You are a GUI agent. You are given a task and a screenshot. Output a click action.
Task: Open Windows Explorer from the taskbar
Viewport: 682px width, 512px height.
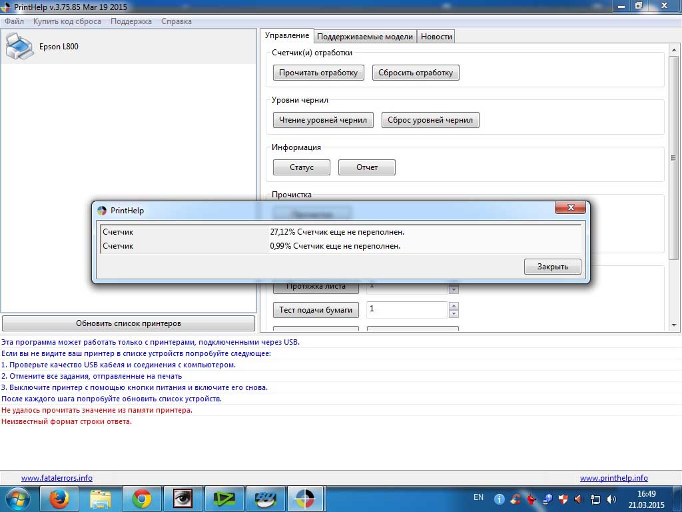point(101,499)
